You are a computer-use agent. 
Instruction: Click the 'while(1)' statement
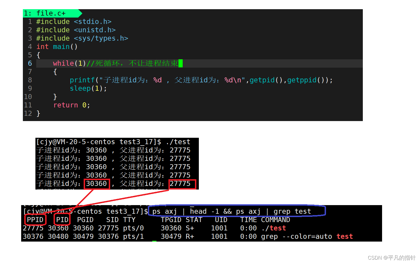point(69,63)
